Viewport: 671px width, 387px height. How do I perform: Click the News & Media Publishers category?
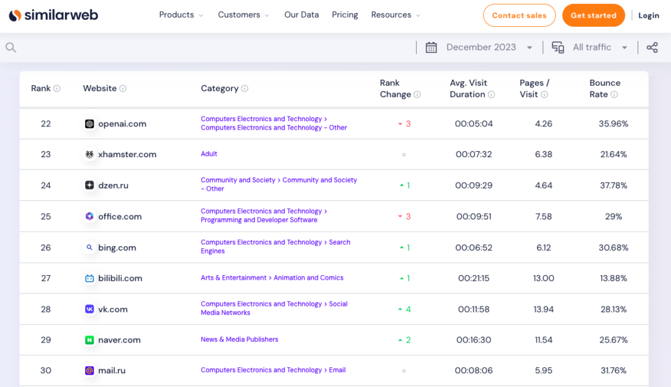coord(239,340)
